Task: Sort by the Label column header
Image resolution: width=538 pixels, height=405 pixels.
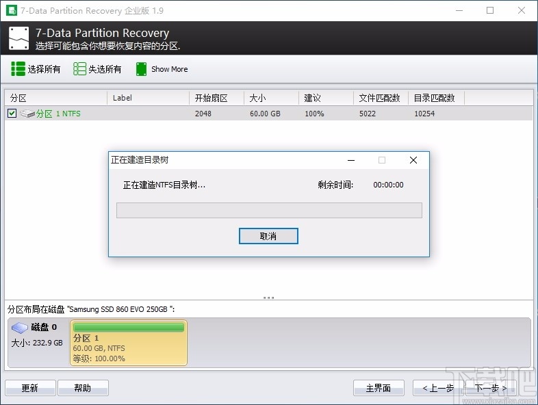Action: click(149, 98)
